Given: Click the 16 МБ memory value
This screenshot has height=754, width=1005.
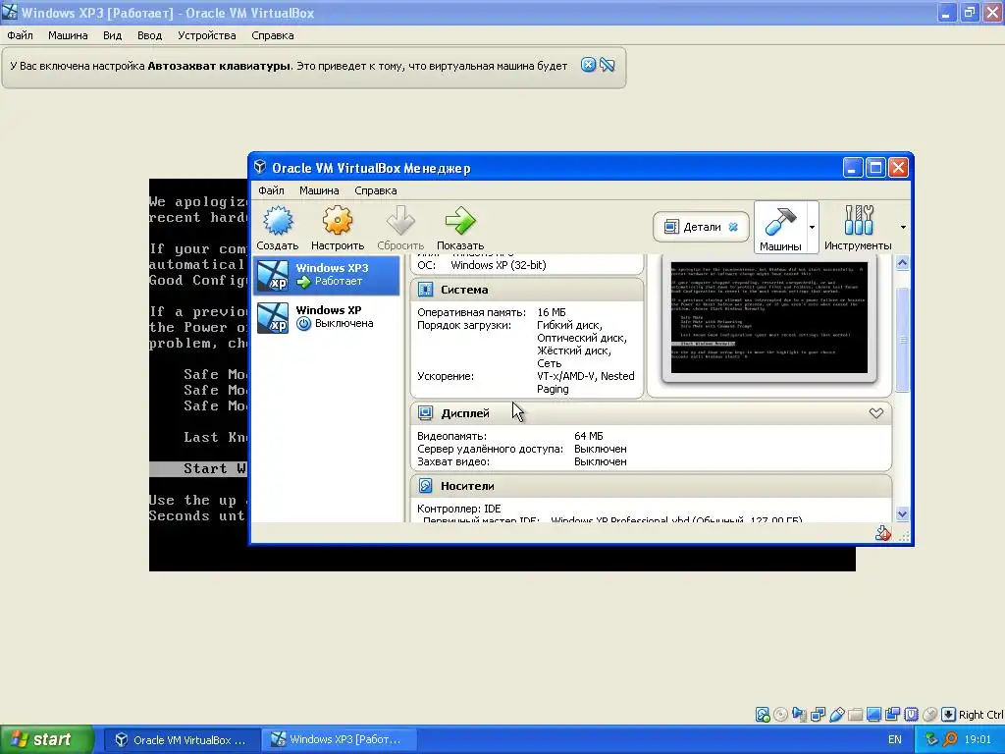Looking at the screenshot, I should tap(552, 312).
